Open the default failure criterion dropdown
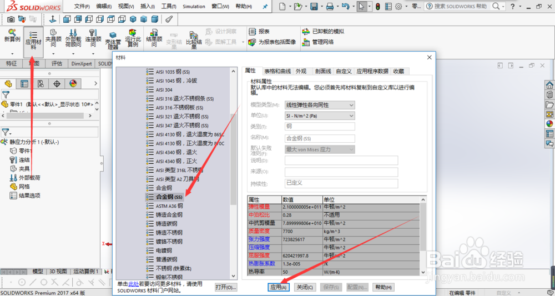The height and width of the screenshot is (296, 555). click(320, 149)
